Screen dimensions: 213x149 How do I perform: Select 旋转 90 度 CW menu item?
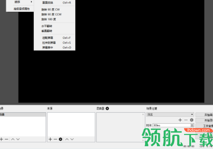[x=54, y=10]
